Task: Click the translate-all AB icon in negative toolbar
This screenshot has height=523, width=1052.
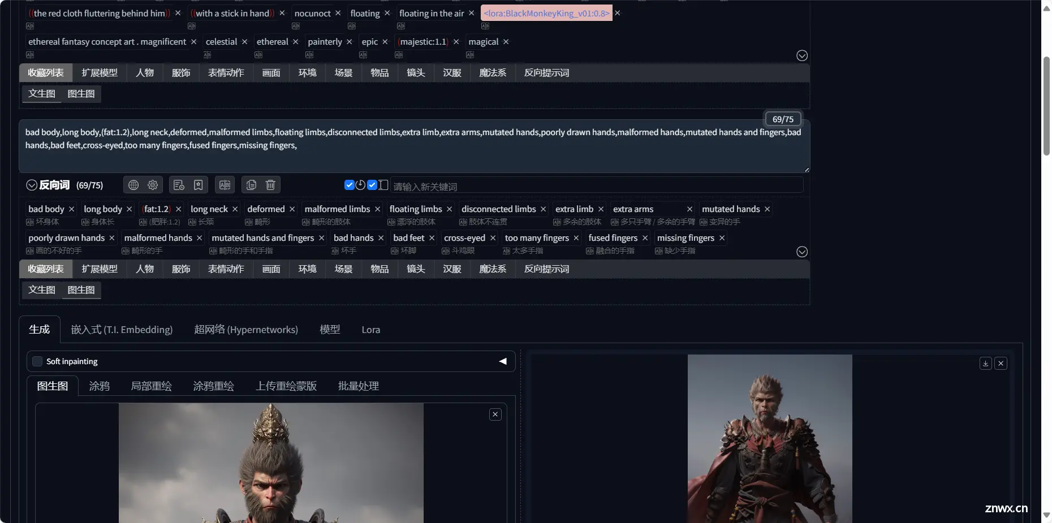Action: click(225, 185)
